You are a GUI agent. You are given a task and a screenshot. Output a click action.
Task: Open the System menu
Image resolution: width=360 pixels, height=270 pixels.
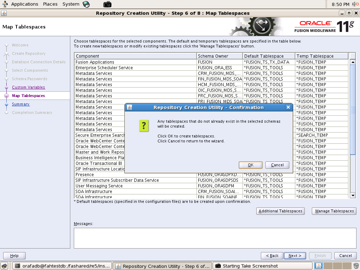[x=71, y=4]
